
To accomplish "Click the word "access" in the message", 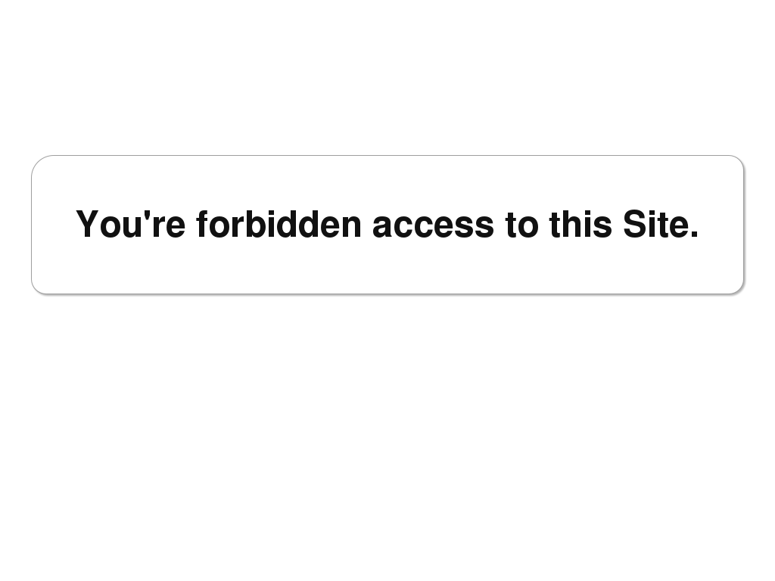I will 433,225.
